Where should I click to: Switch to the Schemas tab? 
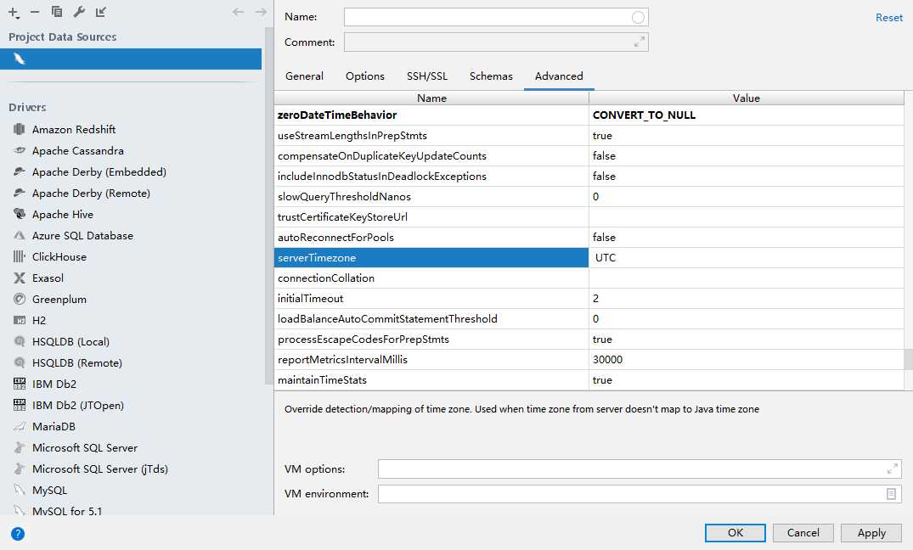(x=491, y=76)
